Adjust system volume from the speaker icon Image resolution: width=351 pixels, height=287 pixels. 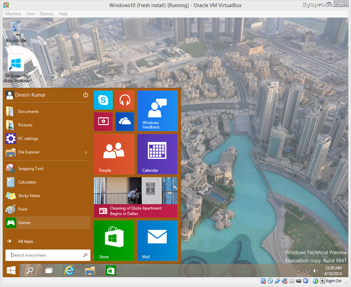316,270
